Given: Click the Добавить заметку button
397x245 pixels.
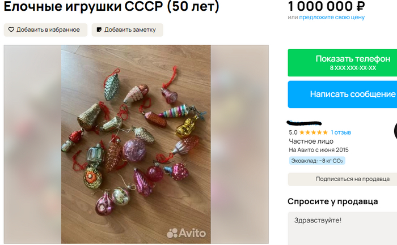Looking at the screenshot, I should (128, 30).
